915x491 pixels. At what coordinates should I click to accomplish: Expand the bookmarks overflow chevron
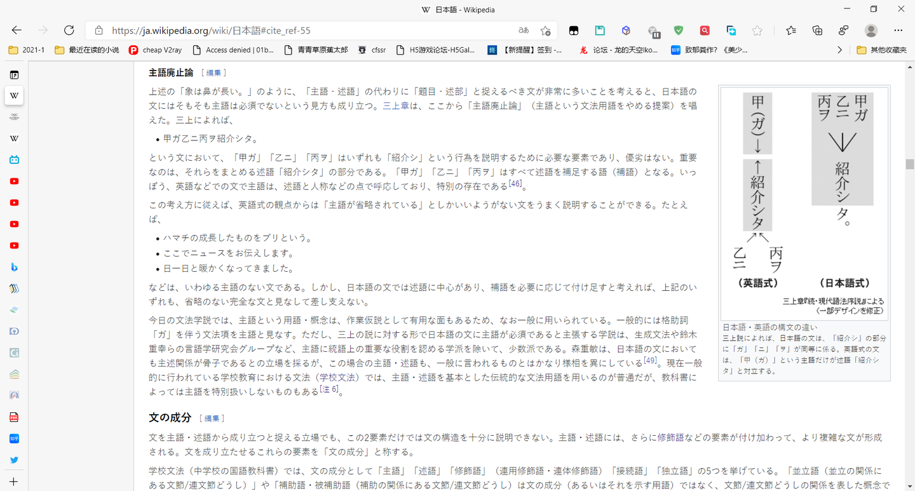coord(839,50)
